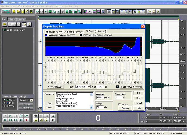Start playback with the Play button
This screenshot has width=187, height=135.
pyautogui.click(x=10, y=116)
